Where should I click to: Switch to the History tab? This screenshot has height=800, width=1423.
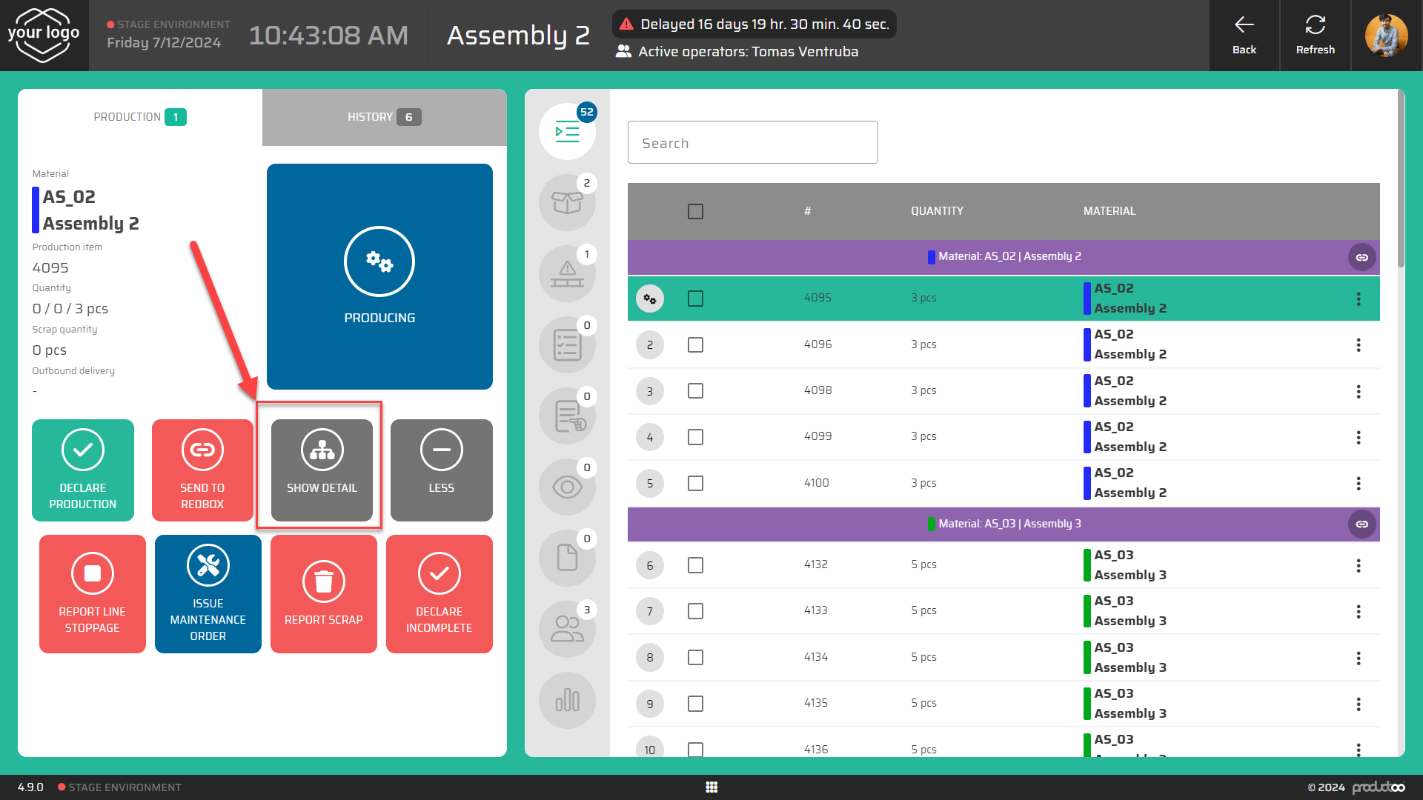384,117
